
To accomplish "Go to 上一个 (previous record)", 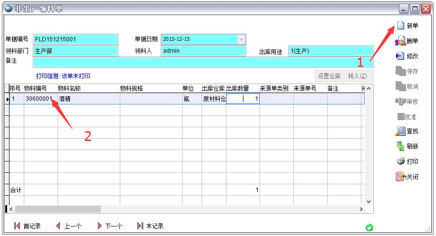I will [x=59, y=226].
